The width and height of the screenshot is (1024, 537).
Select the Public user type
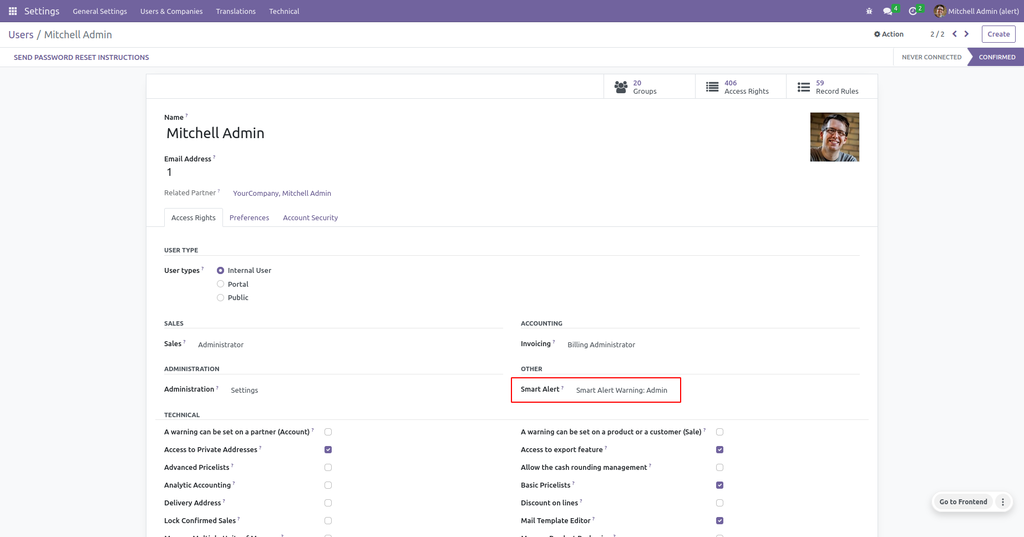(221, 298)
